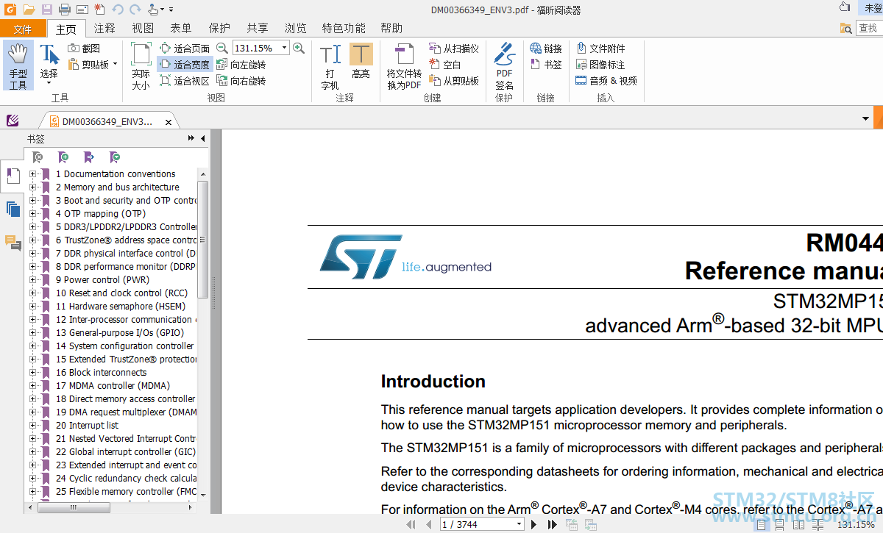Rotate view left (向左旋转)
Screen dimensions: 883x533
pos(241,65)
